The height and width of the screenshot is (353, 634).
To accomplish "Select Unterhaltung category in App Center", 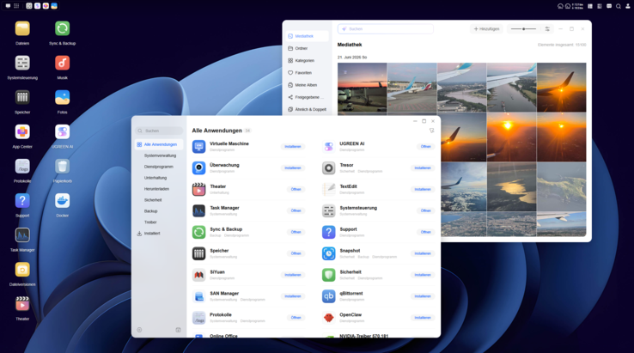I will (x=155, y=178).
